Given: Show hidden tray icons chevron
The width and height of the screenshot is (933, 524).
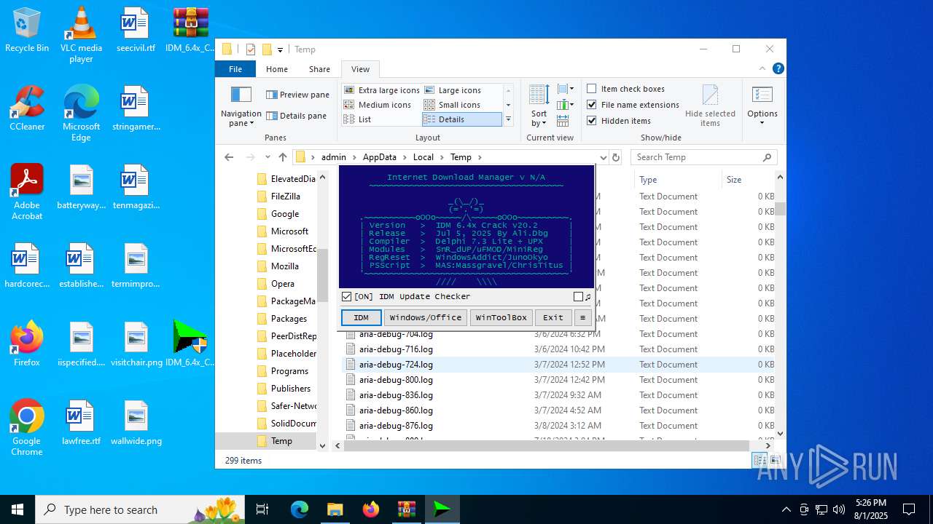Looking at the screenshot, I should tap(786, 509).
